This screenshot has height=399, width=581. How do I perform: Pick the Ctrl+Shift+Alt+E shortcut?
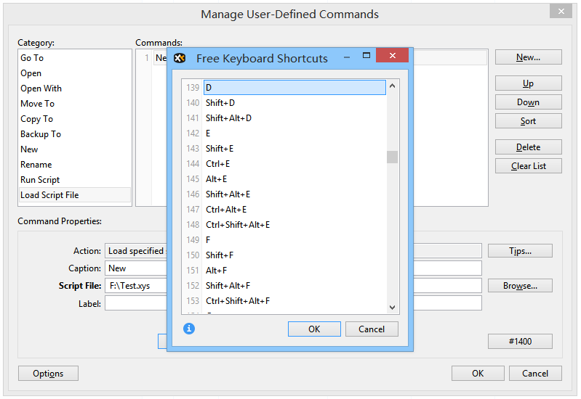(238, 225)
